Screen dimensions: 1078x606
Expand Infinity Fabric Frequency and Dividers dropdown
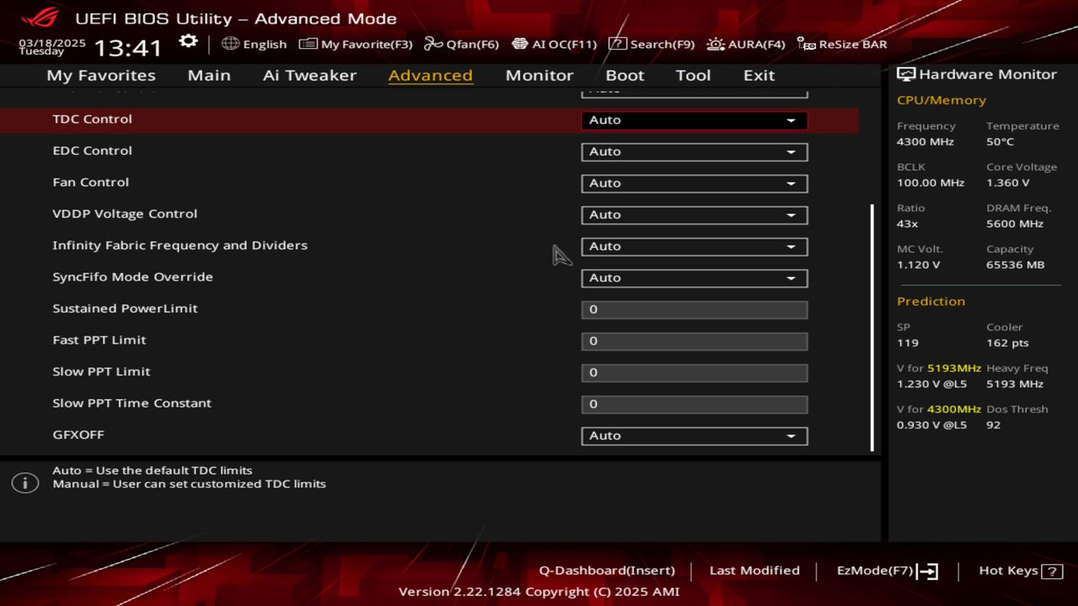point(694,247)
